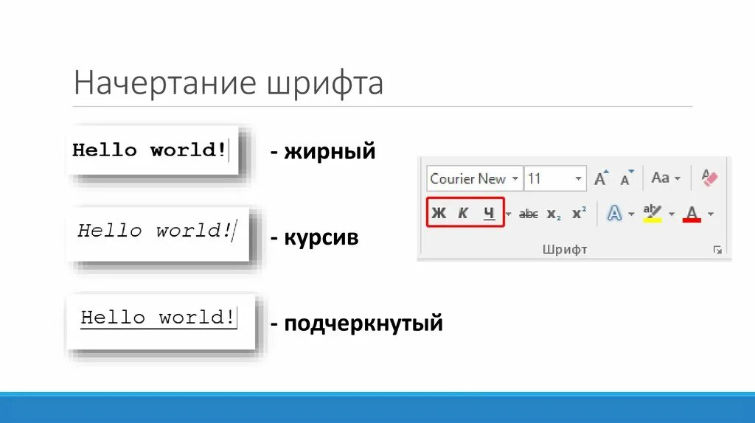Image resolution: width=755 pixels, height=423 pixels.
Task: Toggle strikethrough (abc) formatting
Action: 528,214
